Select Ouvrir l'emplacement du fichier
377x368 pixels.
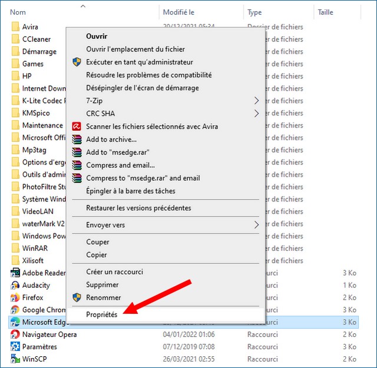pyautogui.click(x=135, y=49)
